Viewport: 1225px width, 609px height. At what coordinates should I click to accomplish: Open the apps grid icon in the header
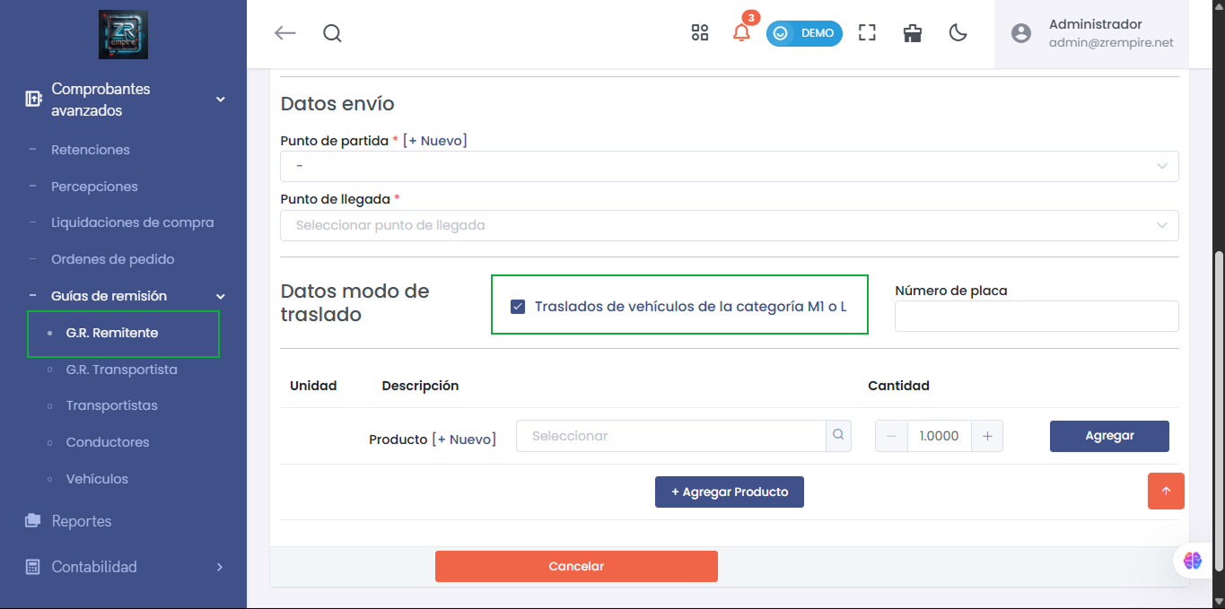[700, 32]
